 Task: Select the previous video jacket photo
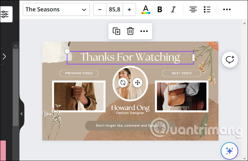point(79,96)
